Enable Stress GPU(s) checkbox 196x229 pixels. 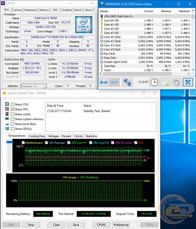pyautogui.click(x=13, y=129)
